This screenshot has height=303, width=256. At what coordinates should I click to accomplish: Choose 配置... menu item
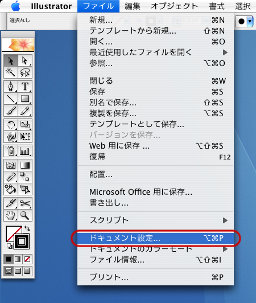(156, 174)
